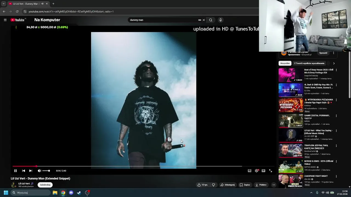Mute the tab via speaker icon
The width and height of the screenshot is (351, 197).
coord(42,4)
